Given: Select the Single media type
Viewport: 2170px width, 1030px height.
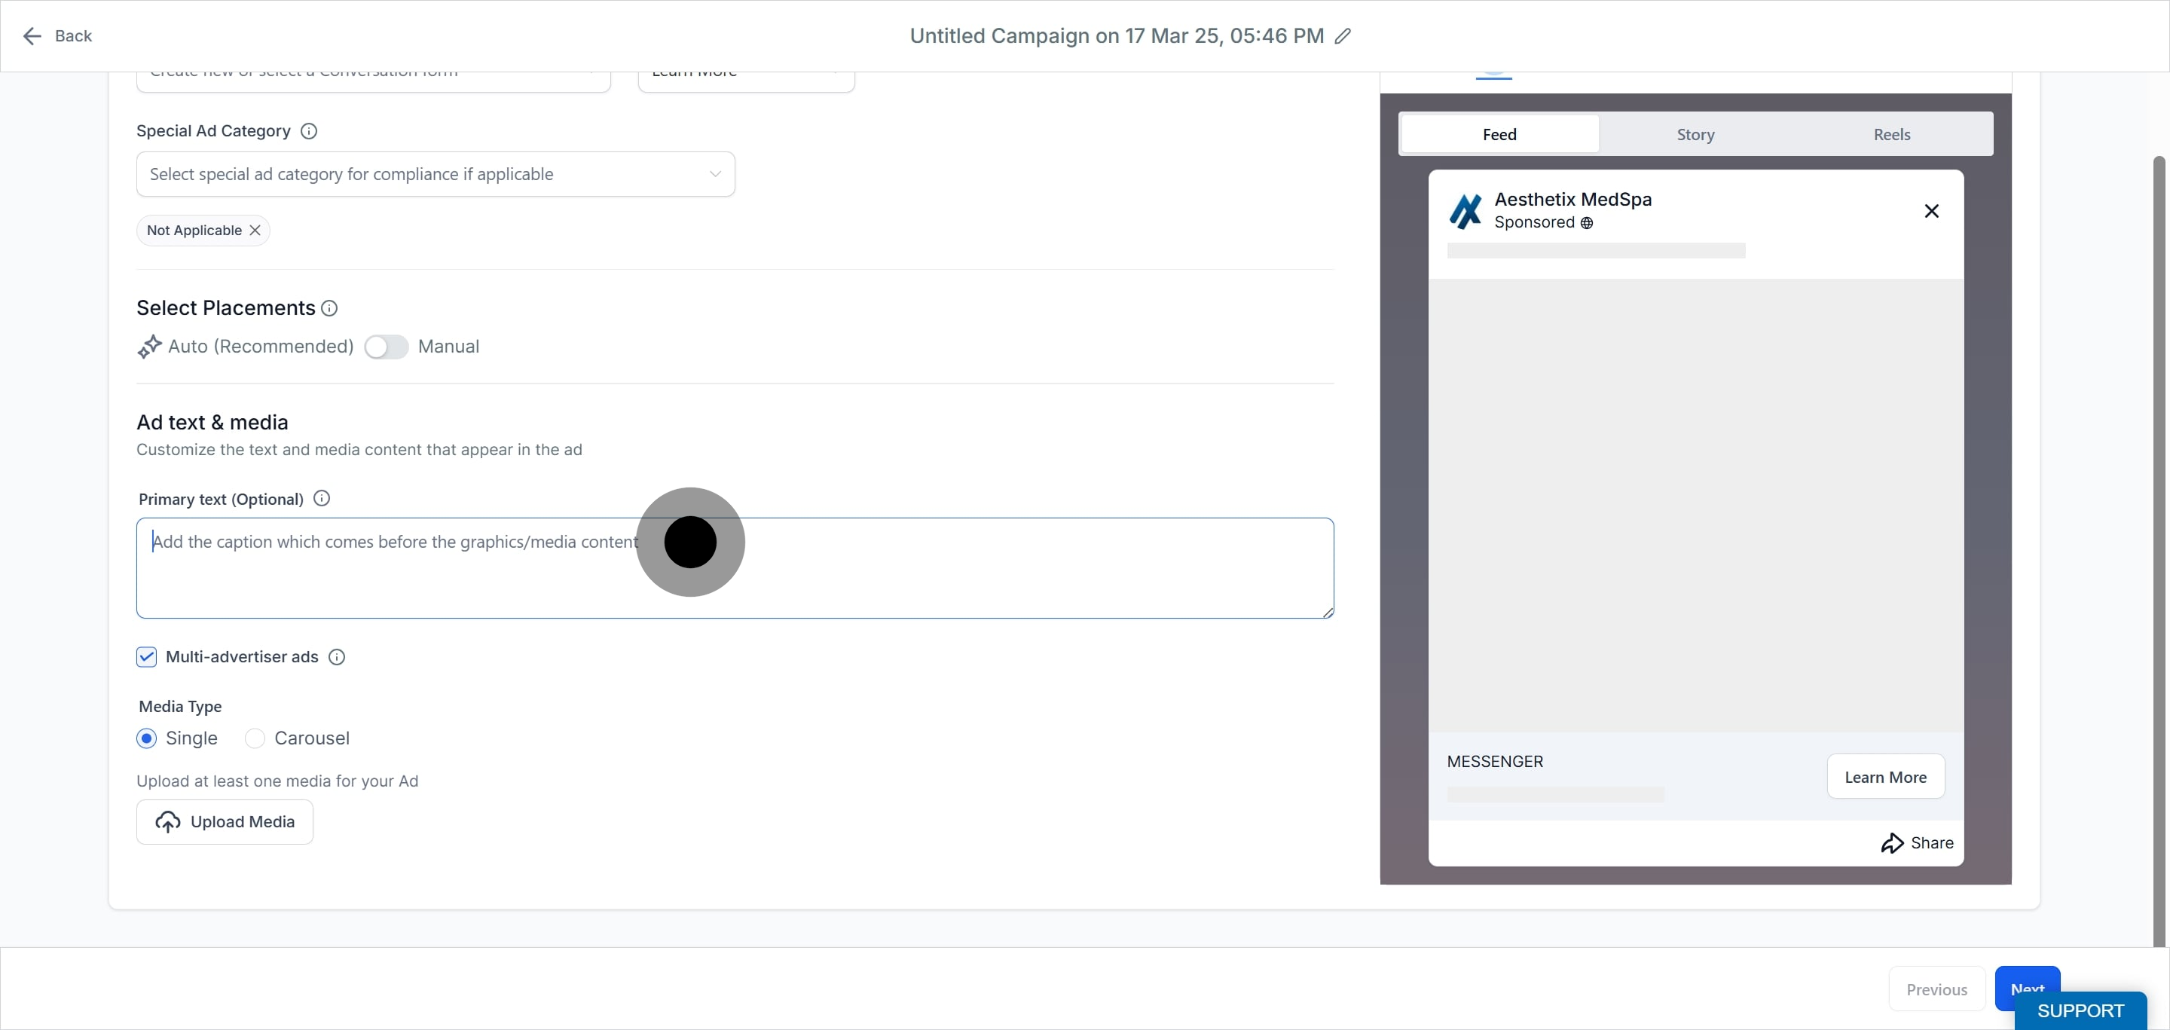Looking at the screenshot, I should pyautogui.click(x=147, y=738).
